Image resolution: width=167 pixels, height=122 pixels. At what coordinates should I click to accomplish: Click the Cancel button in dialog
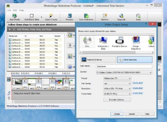click(132, 114)
